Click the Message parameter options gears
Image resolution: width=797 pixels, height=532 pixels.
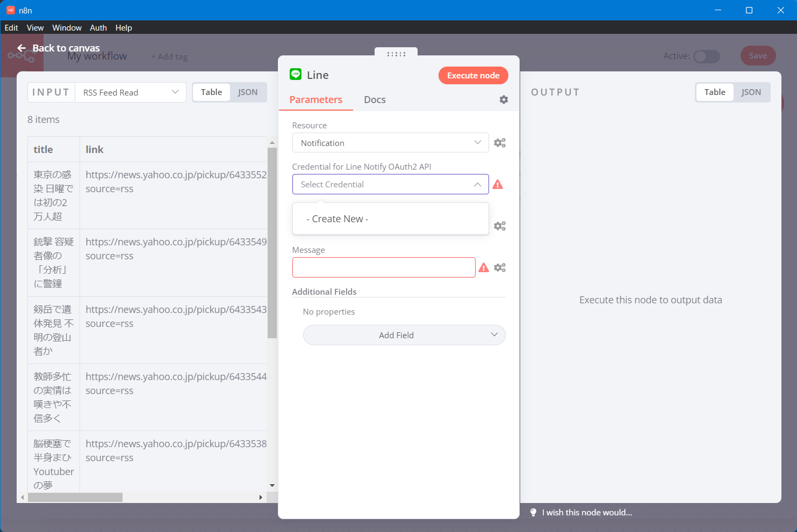pos(500,267)
